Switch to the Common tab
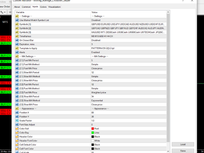 [26, 7]
